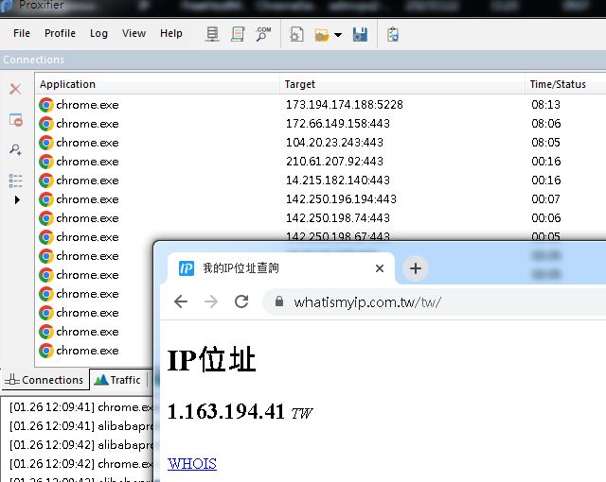Click the clipboard icon in toolbar

[x=393, y=34]
